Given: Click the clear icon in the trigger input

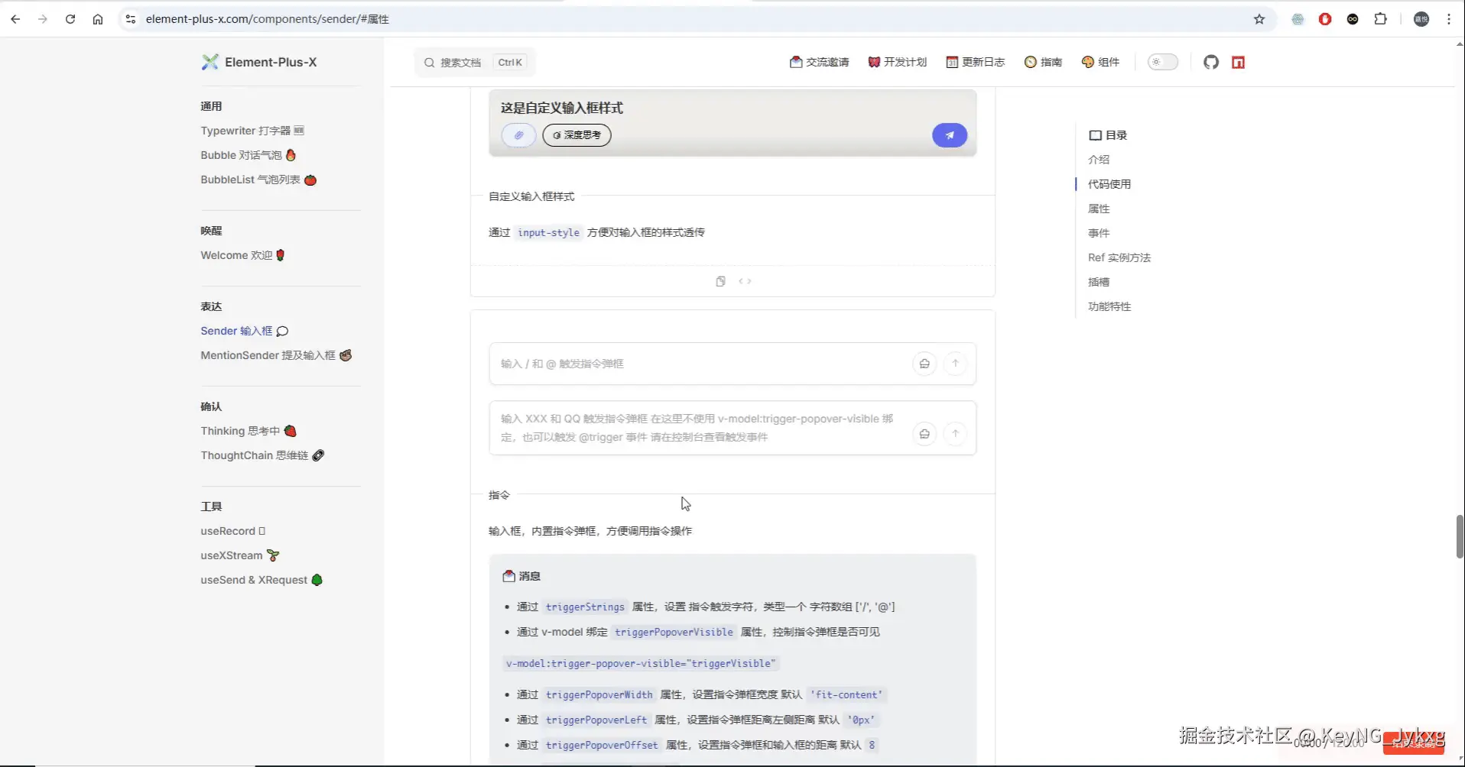Looking at the screenshot, I should coord(925,364).
